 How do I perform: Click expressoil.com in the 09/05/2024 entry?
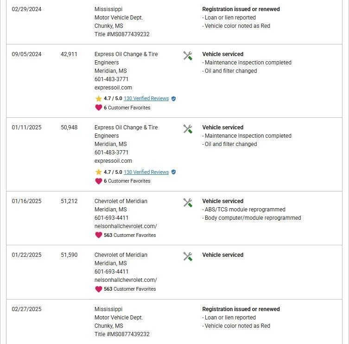tap(113, 88)
